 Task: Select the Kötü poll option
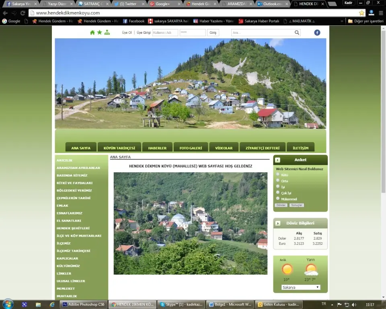click(x=278, y=174)
